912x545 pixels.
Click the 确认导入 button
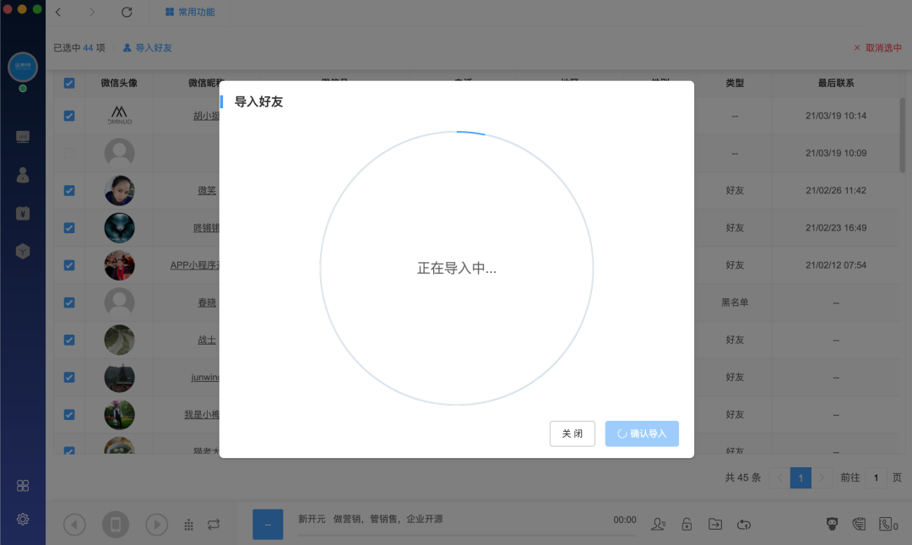coord(642,433)
